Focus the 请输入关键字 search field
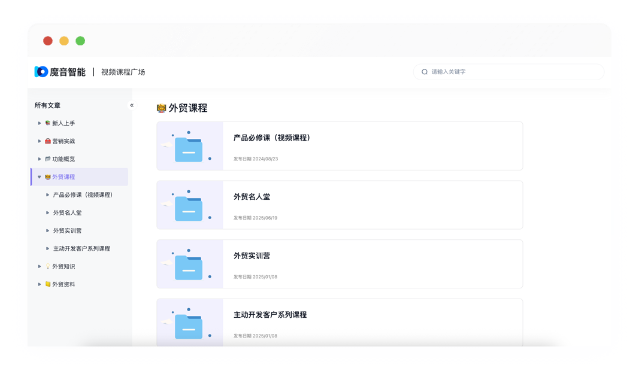This screenshot has height=377, width=639. point(514,72)
